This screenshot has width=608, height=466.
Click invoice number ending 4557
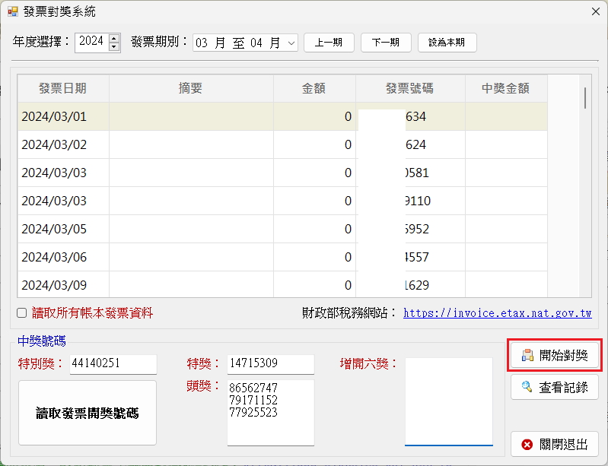(410, 257)
